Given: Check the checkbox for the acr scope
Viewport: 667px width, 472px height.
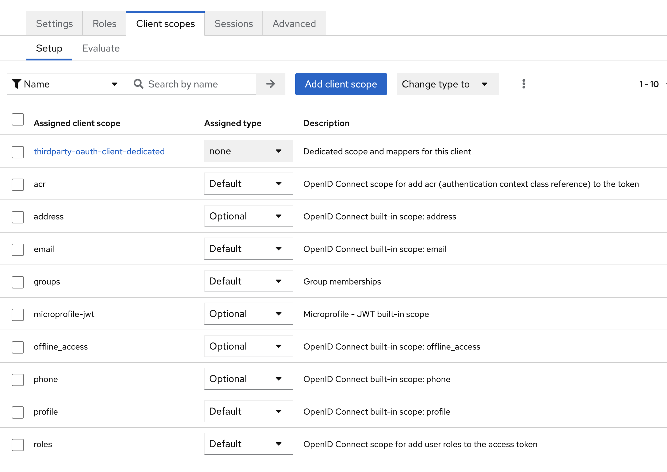Looking at the screenshot, I should [x=17, y=184].
